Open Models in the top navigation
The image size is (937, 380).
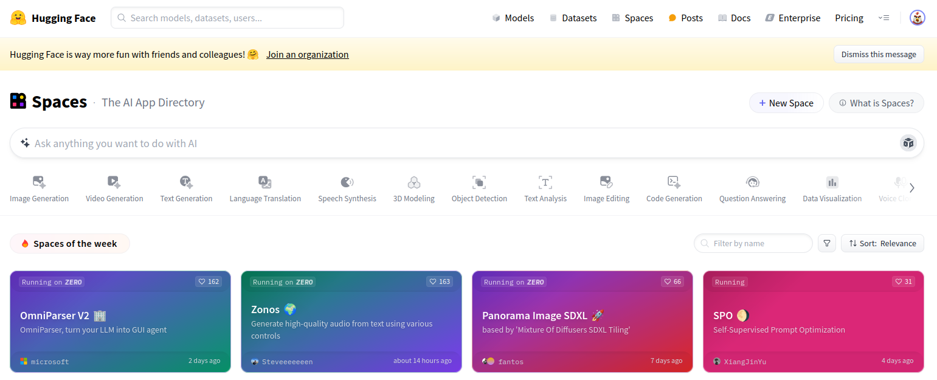[x=513, y=18]
